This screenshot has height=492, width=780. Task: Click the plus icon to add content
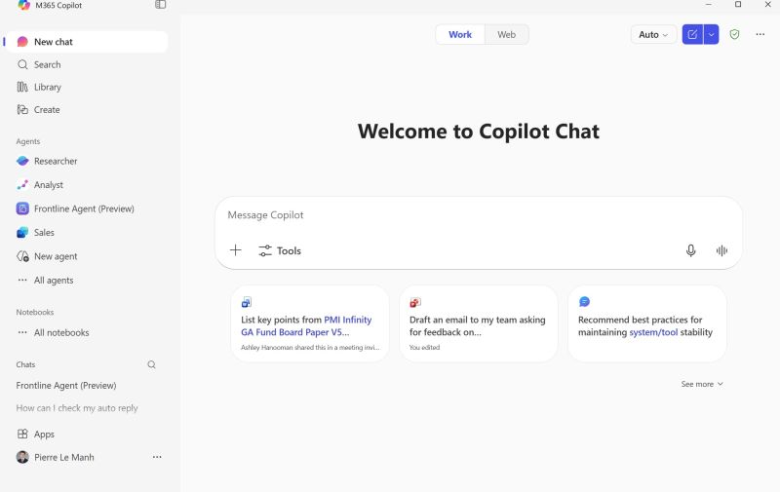(x=235, y=250)
